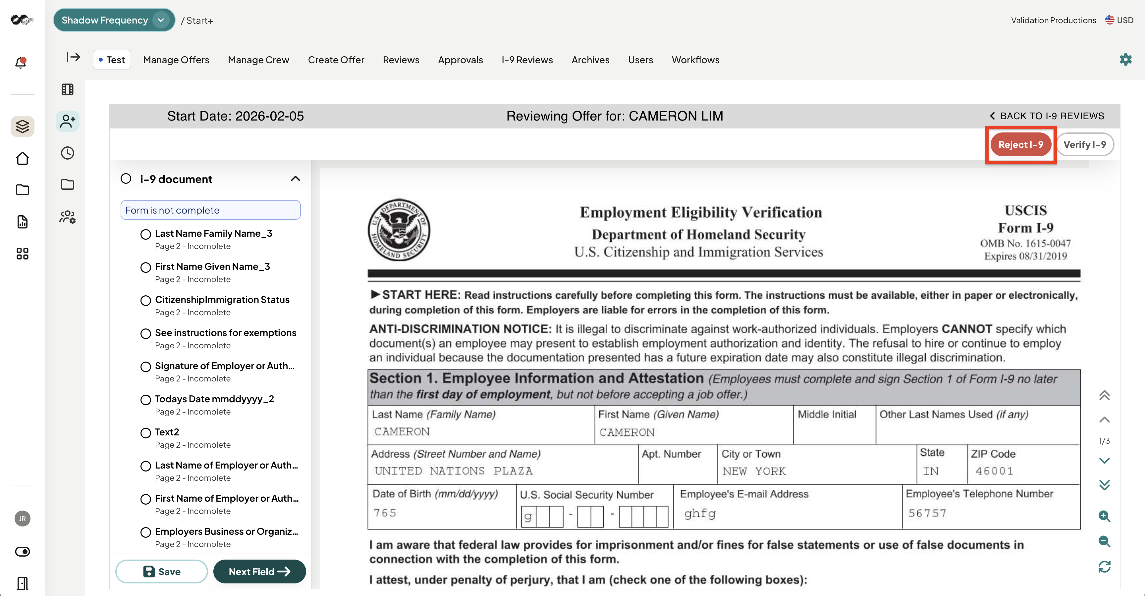Click the exit door icon

[22, 583]
